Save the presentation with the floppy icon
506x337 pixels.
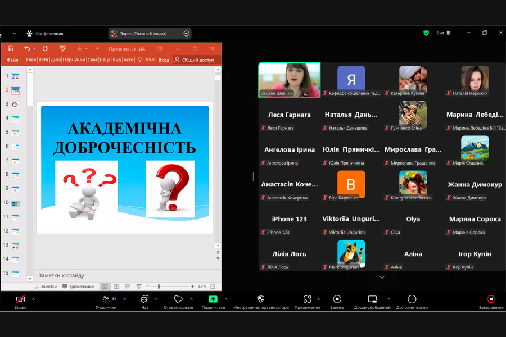tap(11, 49)
